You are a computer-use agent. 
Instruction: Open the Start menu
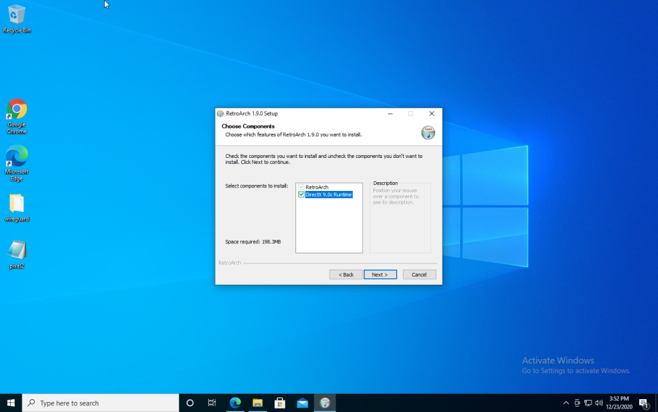point(10,403)
